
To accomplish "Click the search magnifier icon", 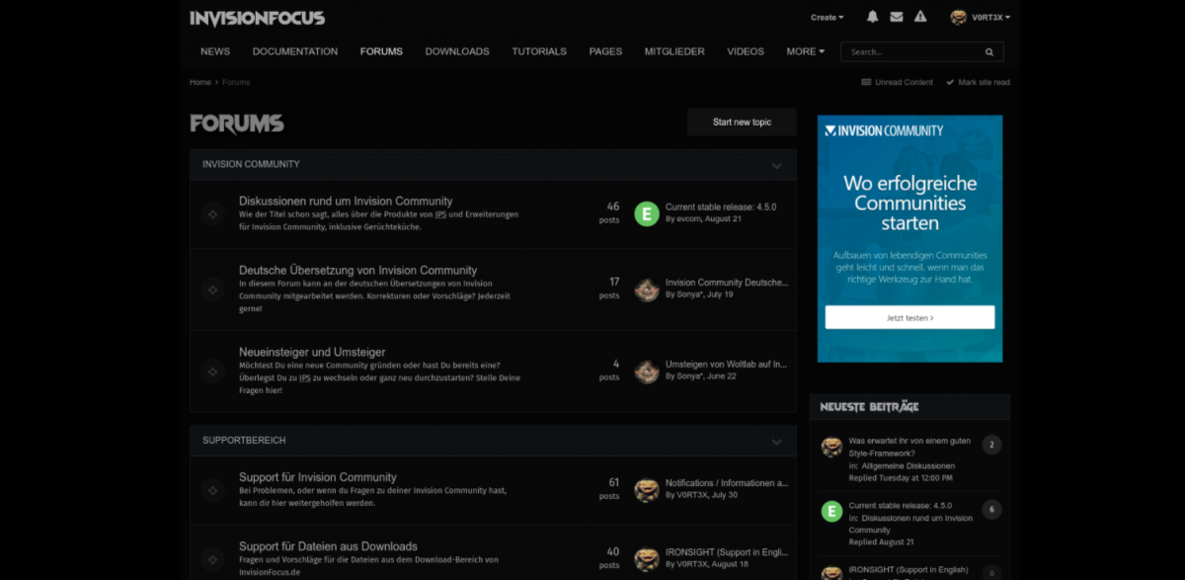I will click(x=988, y=51).
